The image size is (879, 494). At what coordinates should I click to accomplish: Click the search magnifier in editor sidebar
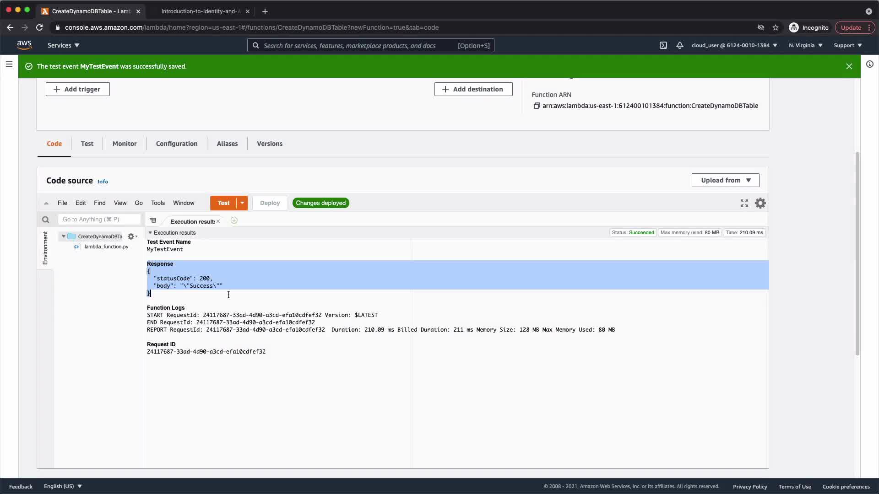pyautogui.click(x=45, y=220)
